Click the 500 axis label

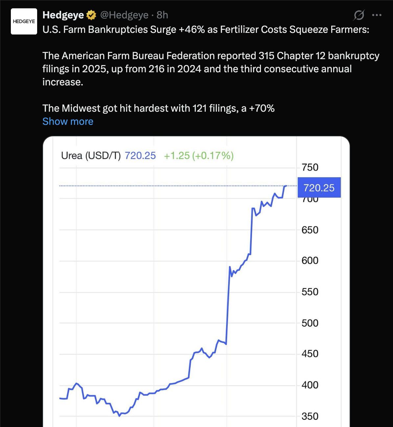pos(310,323)
